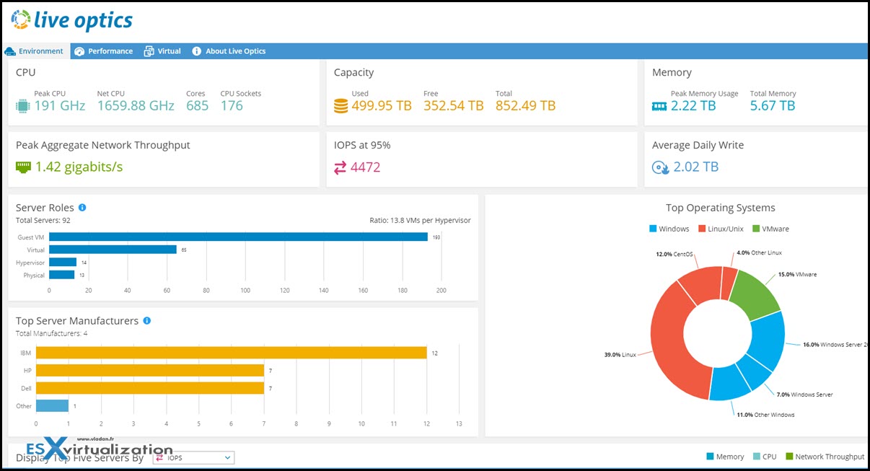Open the IOPS server metric dropdown
This screenshot has height=471, width=870.
pos(193,457)
